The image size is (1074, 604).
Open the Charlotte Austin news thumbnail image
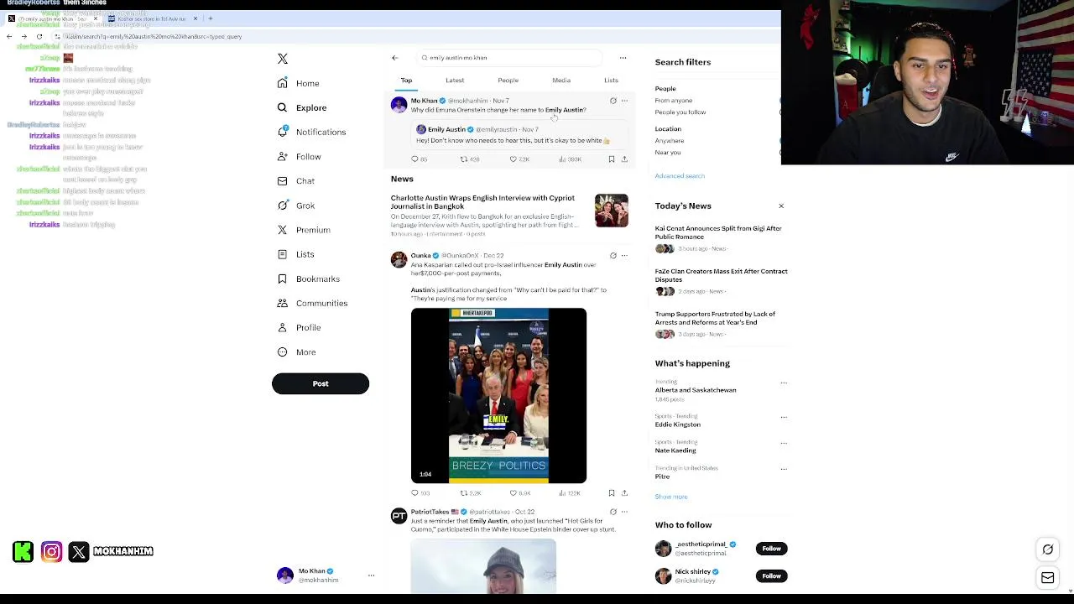tap(611, 211)
